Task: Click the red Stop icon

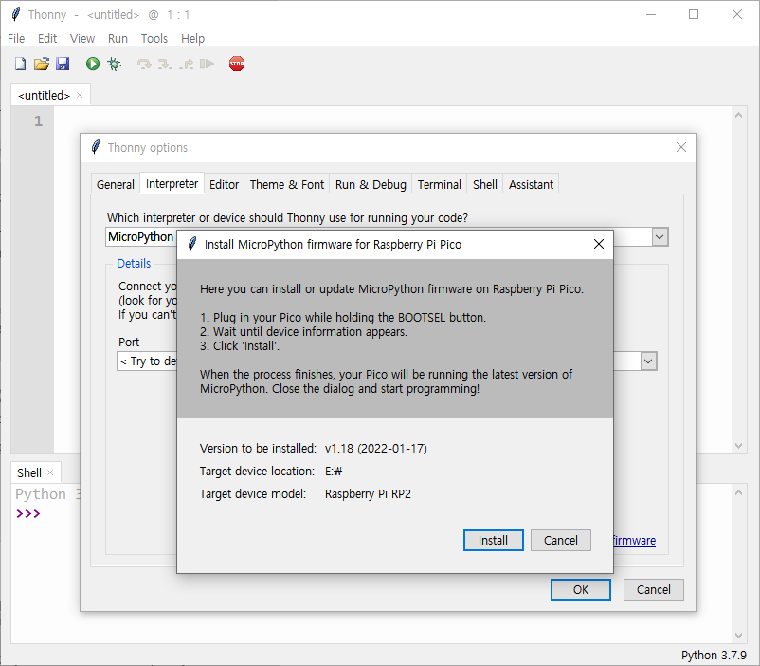Action: [x=237, y=64]
